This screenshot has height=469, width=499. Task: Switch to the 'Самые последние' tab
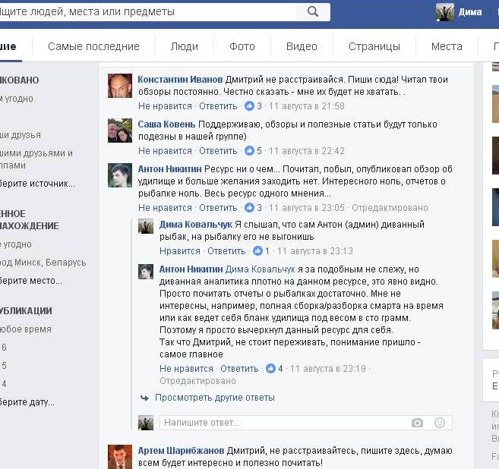pos(93,46)
